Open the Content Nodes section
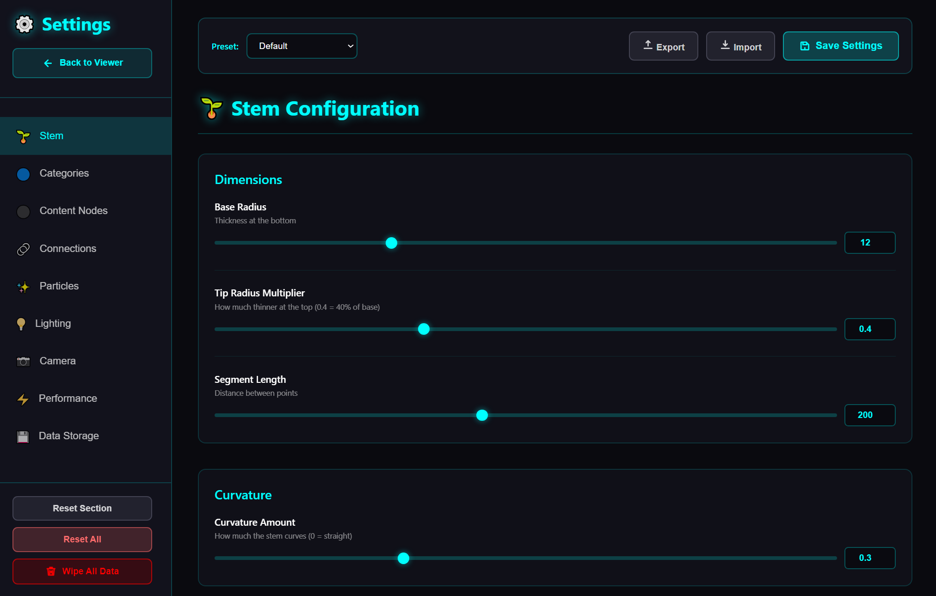This screenshot has height=596, width=936. 74,211
